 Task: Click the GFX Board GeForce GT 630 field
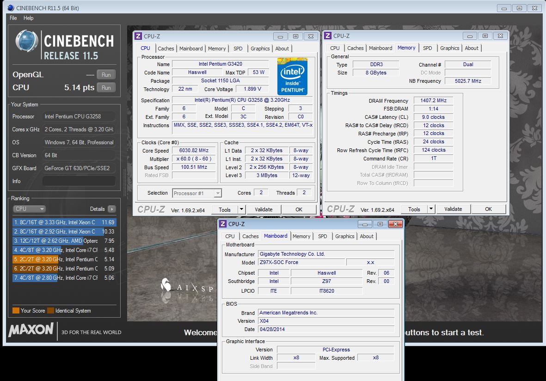[x=79, y=168]
